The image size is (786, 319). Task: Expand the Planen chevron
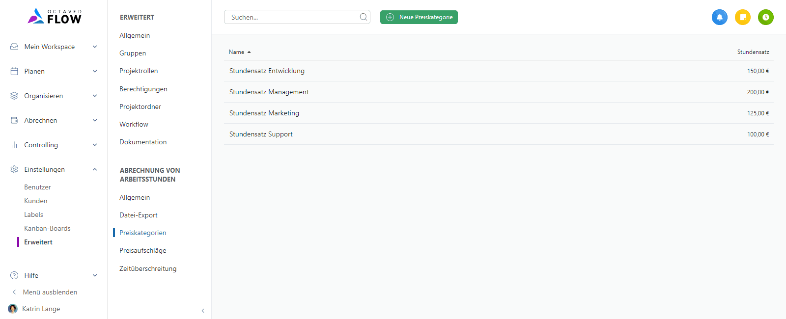click(x=95, y=71)
